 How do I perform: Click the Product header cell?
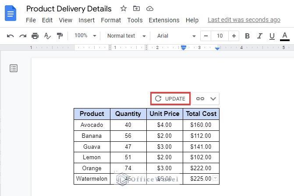pyautogui.click(x=92, y=114)
